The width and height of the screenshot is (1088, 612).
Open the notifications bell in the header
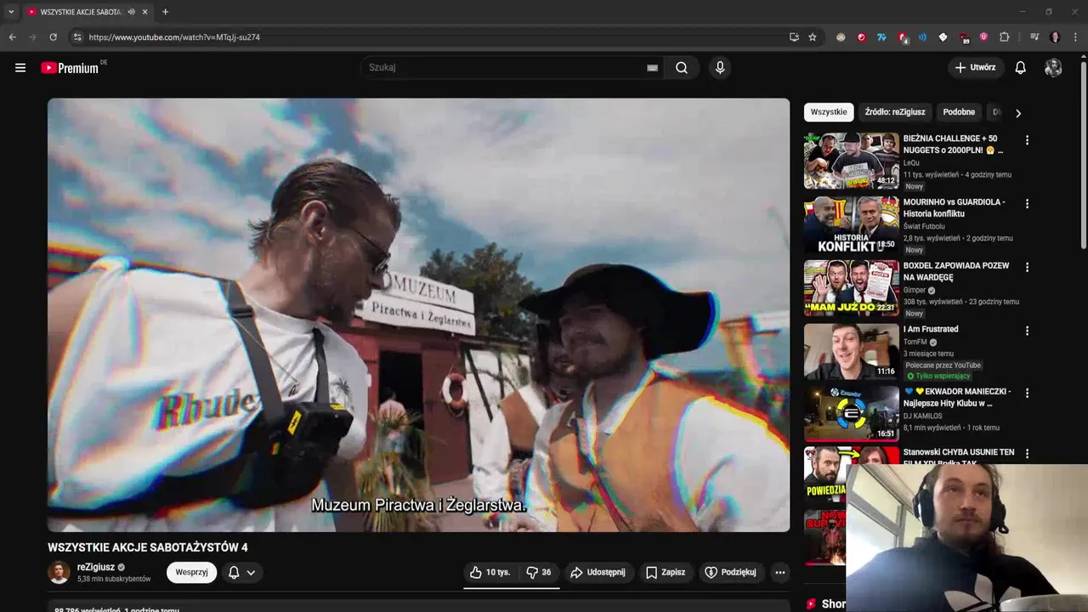[1021, 68]
